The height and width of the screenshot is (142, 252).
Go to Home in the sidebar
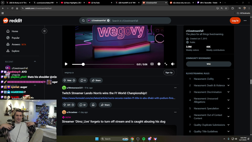coord(15,31)
